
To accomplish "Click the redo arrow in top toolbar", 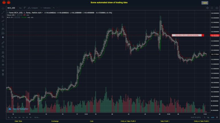I will pyautogui.click(x=57, y=8).
